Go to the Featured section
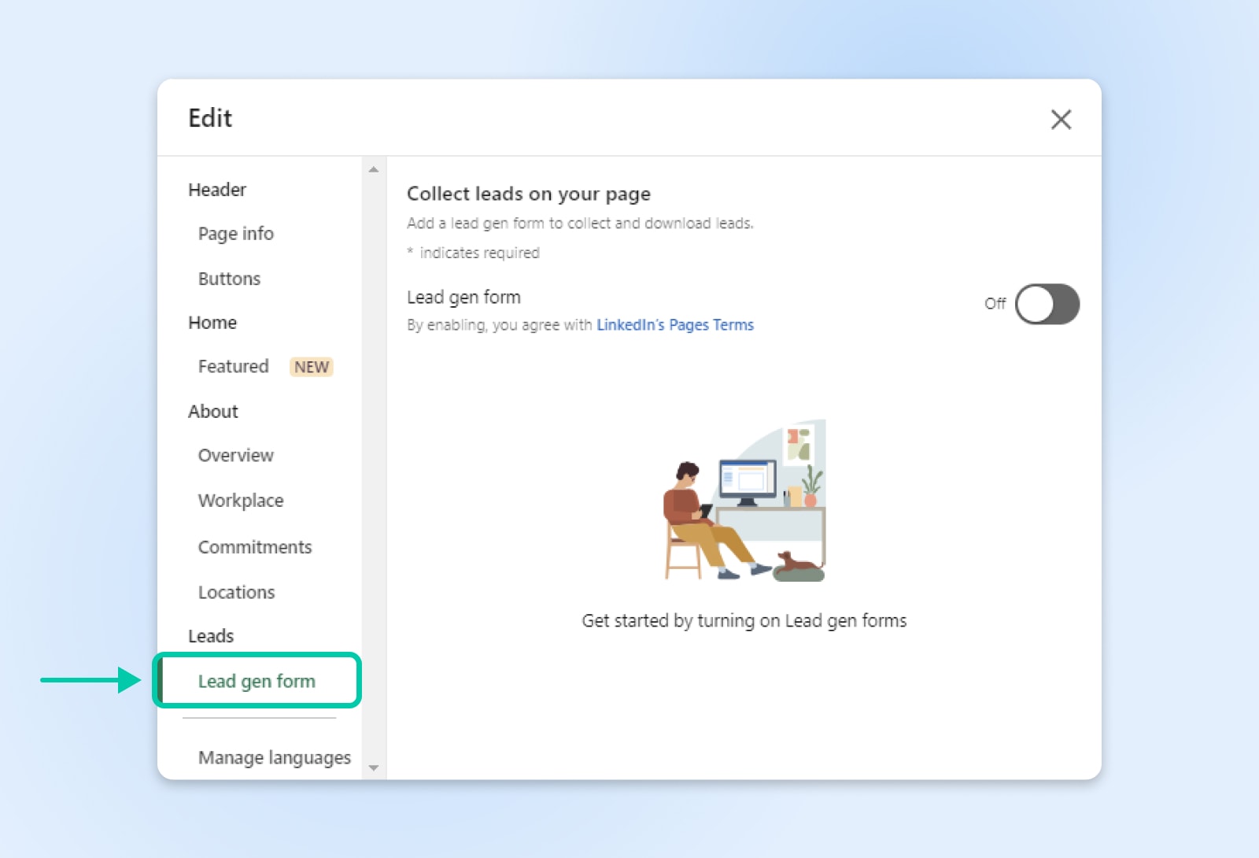The image size is (1259, 858). pyautogui.click(x=233, y=367)
